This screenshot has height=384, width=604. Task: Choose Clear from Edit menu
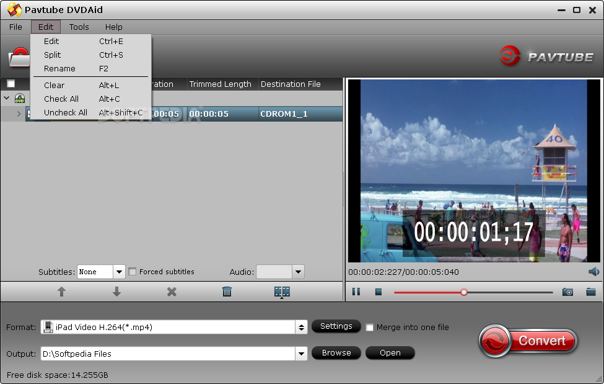pyautogui.click(x=90, y=85)
